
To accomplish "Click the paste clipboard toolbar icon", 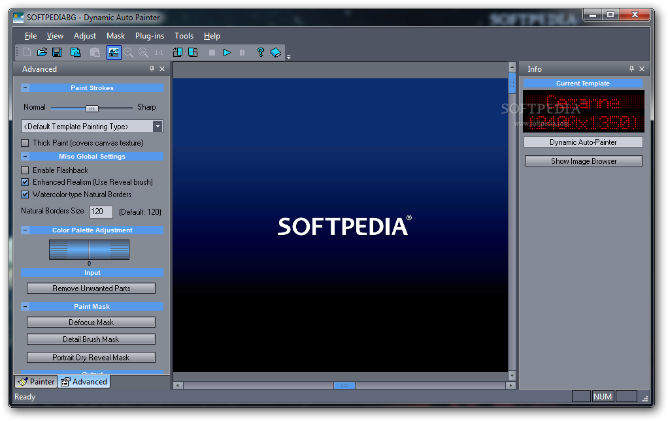I will [x=95, y=52].
